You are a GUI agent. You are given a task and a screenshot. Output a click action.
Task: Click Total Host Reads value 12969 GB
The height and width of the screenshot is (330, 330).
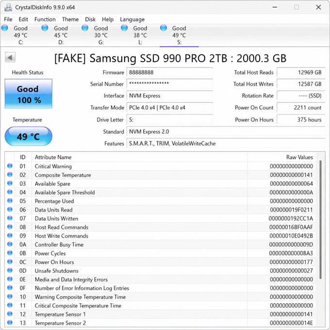pyautogui.click(x=301, y=72)
